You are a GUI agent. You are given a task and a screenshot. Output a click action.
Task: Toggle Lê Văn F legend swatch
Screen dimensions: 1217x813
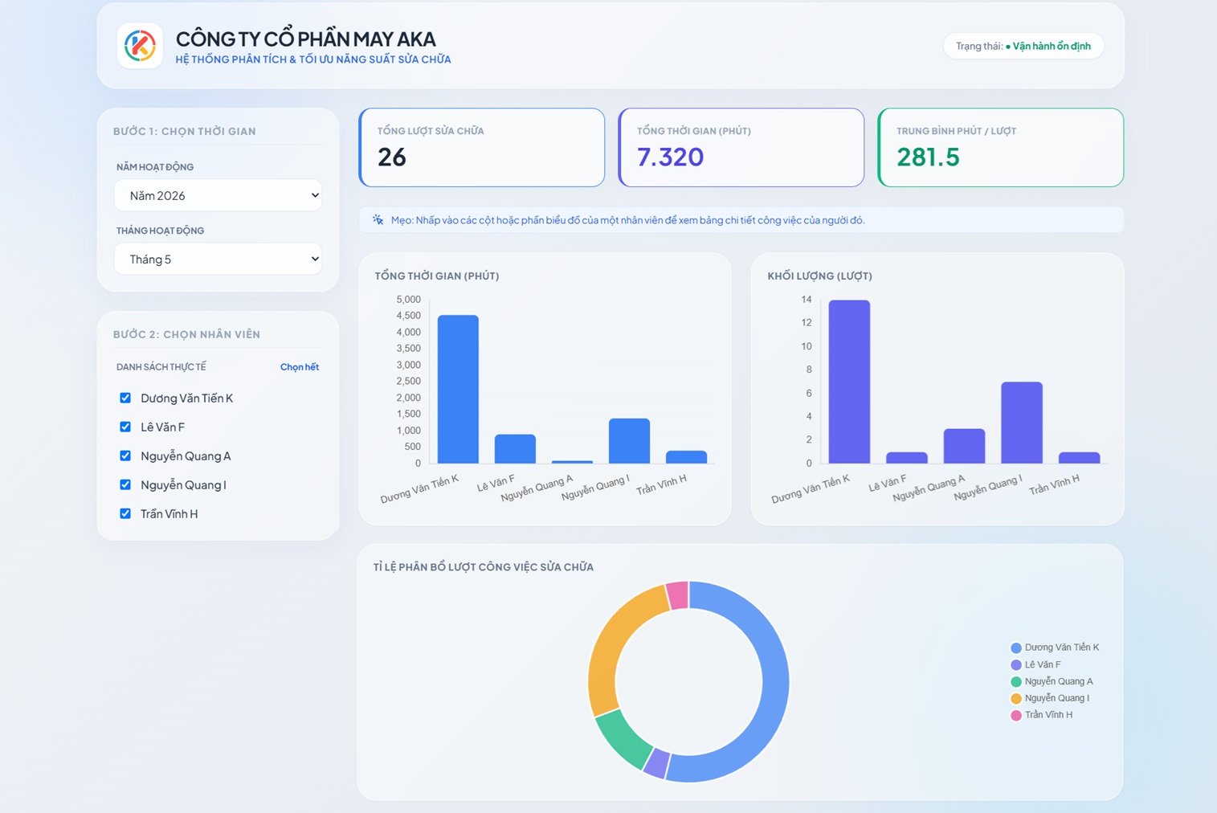(1015, 664)
